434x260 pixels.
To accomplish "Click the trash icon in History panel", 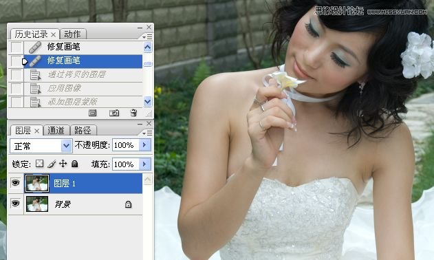I will tap(133, 113).
